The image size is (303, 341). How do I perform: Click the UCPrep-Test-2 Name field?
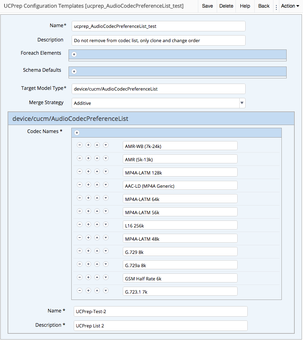pyautogui.click(x=160, y=311)
